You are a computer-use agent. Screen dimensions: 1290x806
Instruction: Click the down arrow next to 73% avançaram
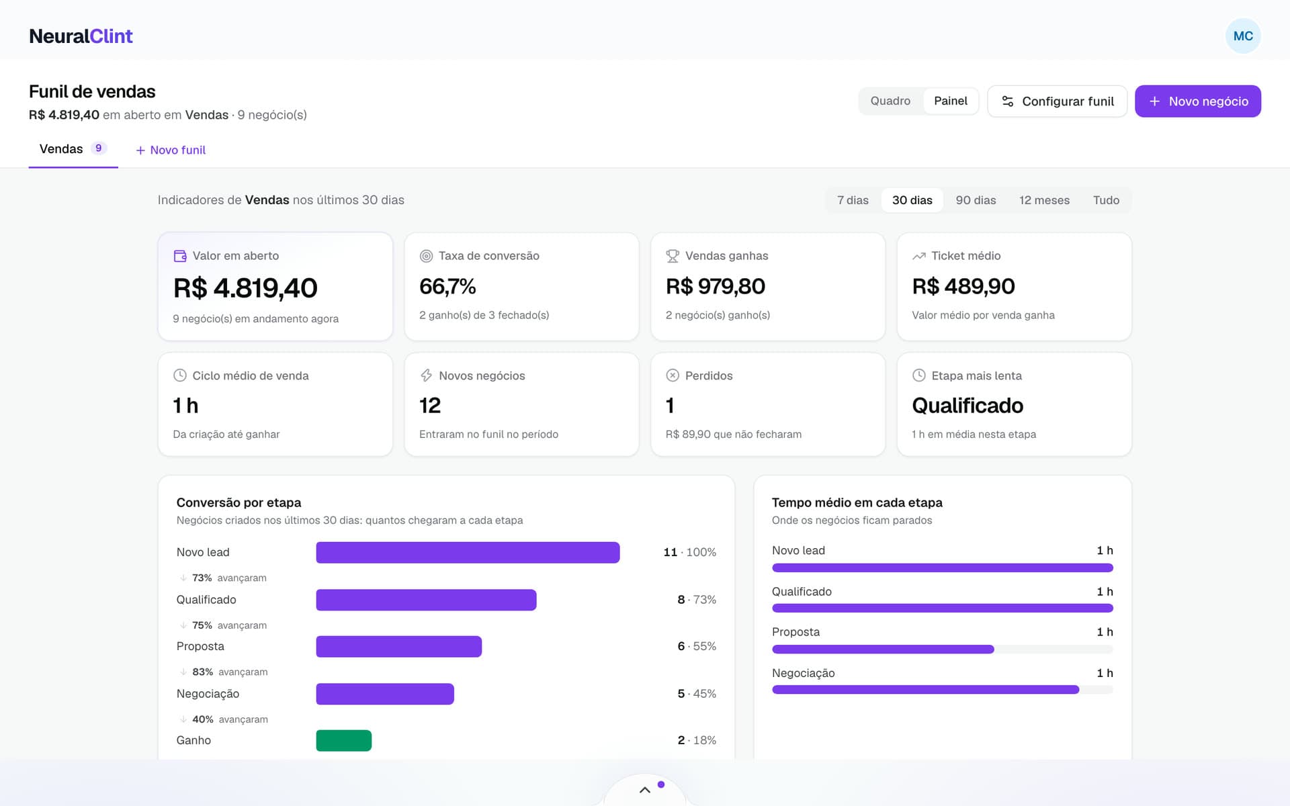click(183, 578)
